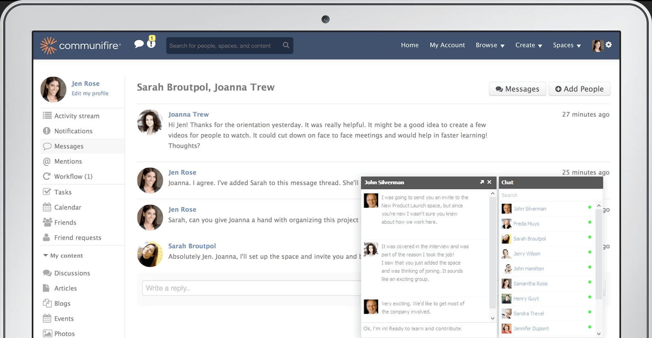Image resolution: width=652 pixels, height=338 pixels.
Task: Open the settings gear in header
Action: pos(608,45)
